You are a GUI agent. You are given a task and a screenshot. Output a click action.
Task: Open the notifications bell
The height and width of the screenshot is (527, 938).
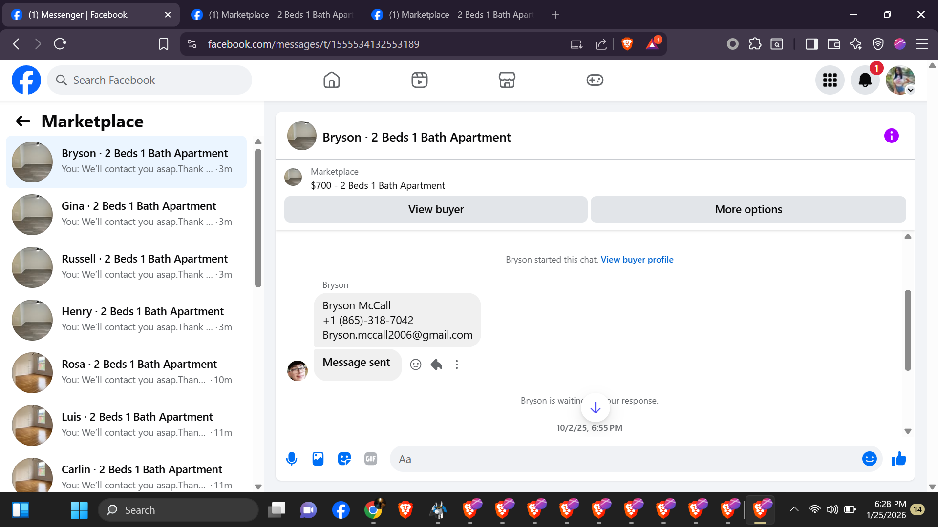pyautogui.click(x=865, y=80)
